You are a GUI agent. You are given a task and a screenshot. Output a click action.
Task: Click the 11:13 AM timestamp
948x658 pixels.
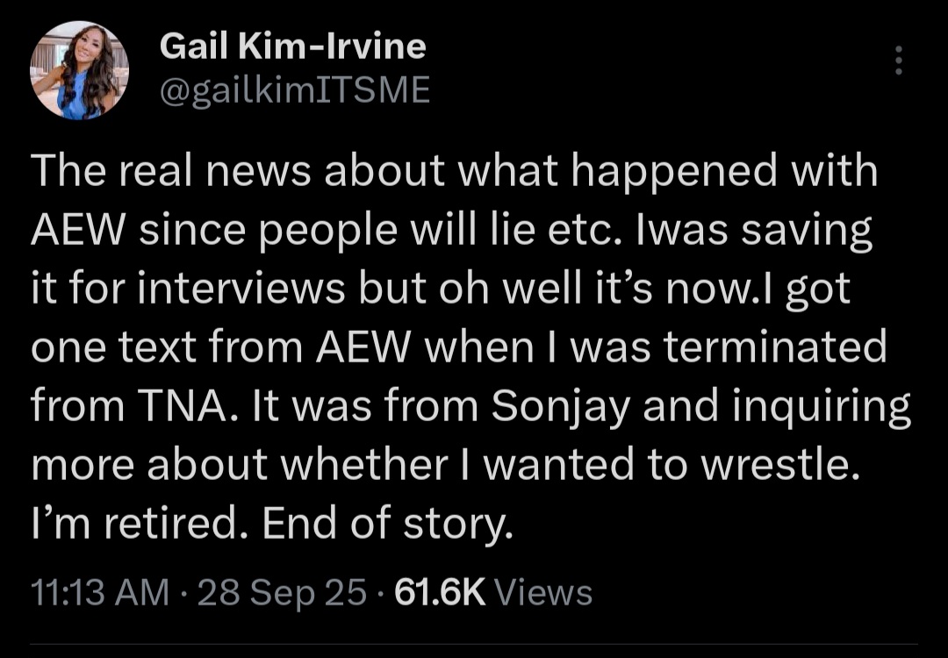99,593
